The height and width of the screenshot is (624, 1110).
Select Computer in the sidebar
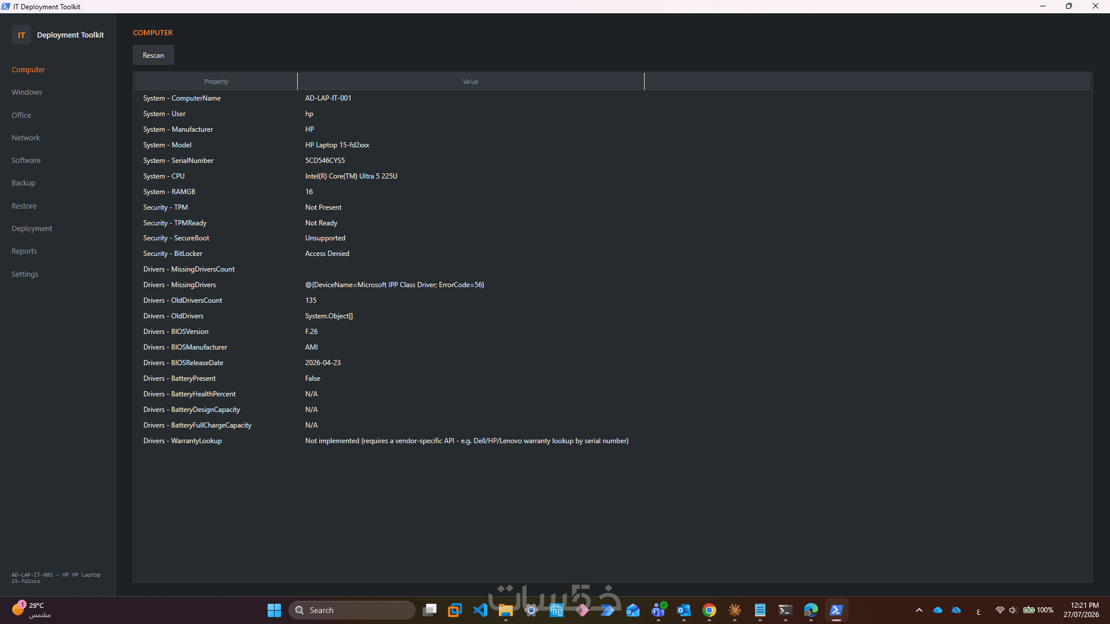click(x=28, y=69)
